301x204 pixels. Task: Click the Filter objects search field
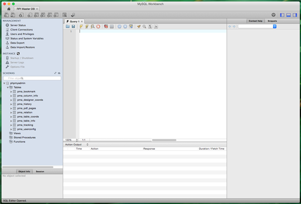click(32, 78)
